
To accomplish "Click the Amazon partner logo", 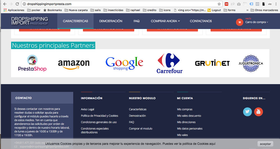I will [x=74, y=64].
